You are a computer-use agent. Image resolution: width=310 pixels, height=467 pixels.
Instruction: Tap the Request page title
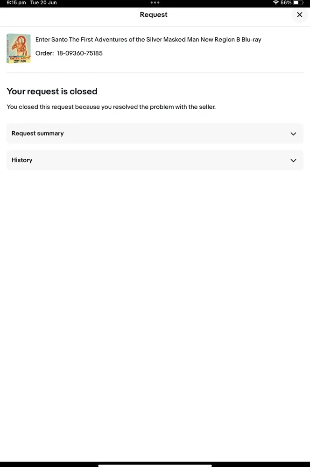click(x=154, y=15)
